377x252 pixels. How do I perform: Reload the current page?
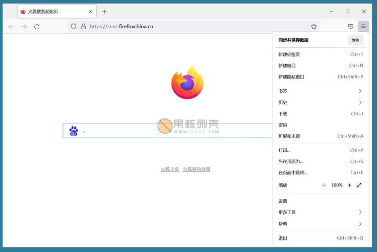pyautogui.click(x=37, y=26)
